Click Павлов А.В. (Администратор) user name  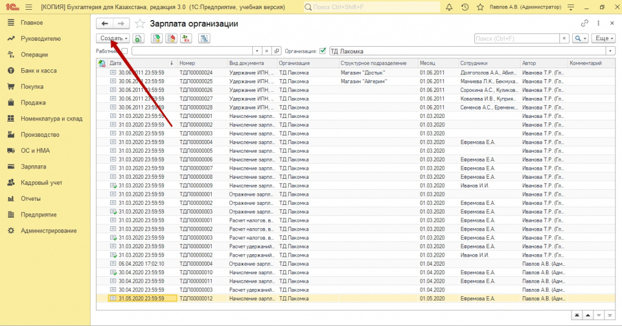click(525, 7)
